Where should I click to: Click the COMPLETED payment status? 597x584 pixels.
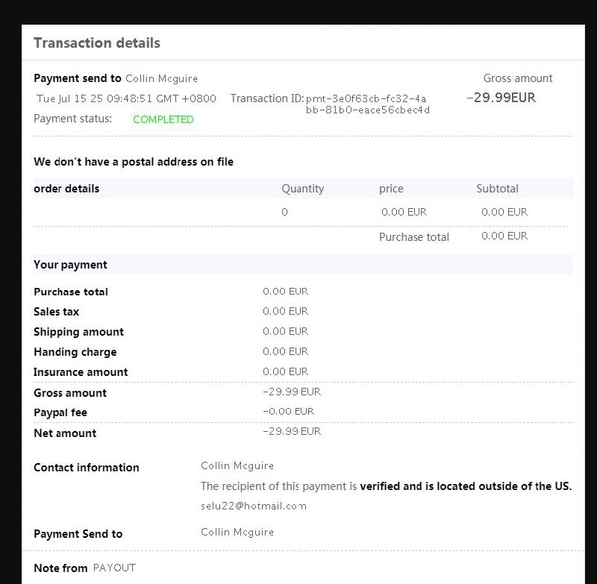pyautogui.click(x=163, y=119)
